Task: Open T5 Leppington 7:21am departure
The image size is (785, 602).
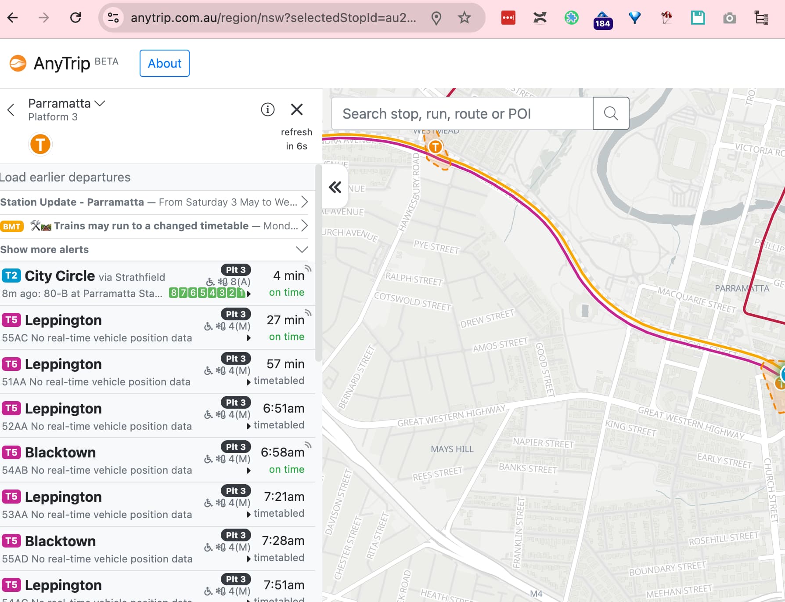Action: click(157, 504)
